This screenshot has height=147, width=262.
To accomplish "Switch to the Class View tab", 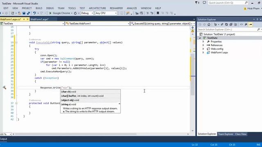I will (x=241, y=134).
